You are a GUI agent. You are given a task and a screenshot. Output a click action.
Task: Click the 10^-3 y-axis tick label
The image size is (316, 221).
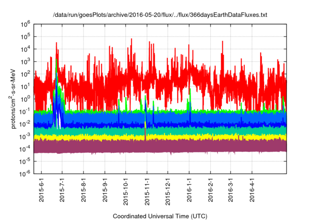tap(25, 137)
